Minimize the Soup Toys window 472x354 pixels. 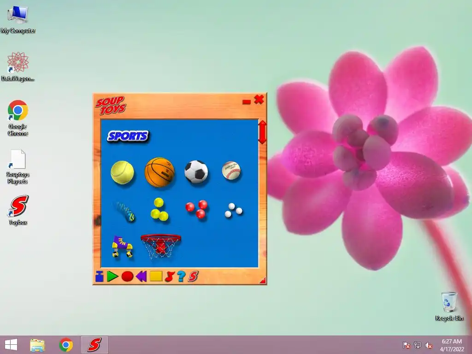point(247,102)
